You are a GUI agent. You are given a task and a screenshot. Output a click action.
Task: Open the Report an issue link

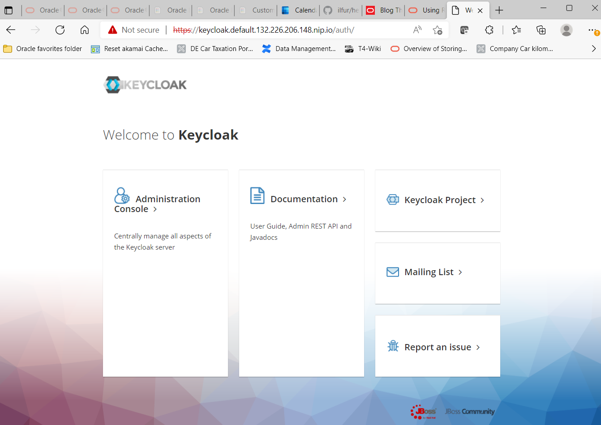442,347
